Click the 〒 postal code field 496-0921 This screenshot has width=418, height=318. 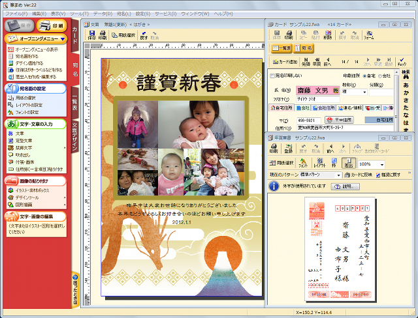point(309,121)
